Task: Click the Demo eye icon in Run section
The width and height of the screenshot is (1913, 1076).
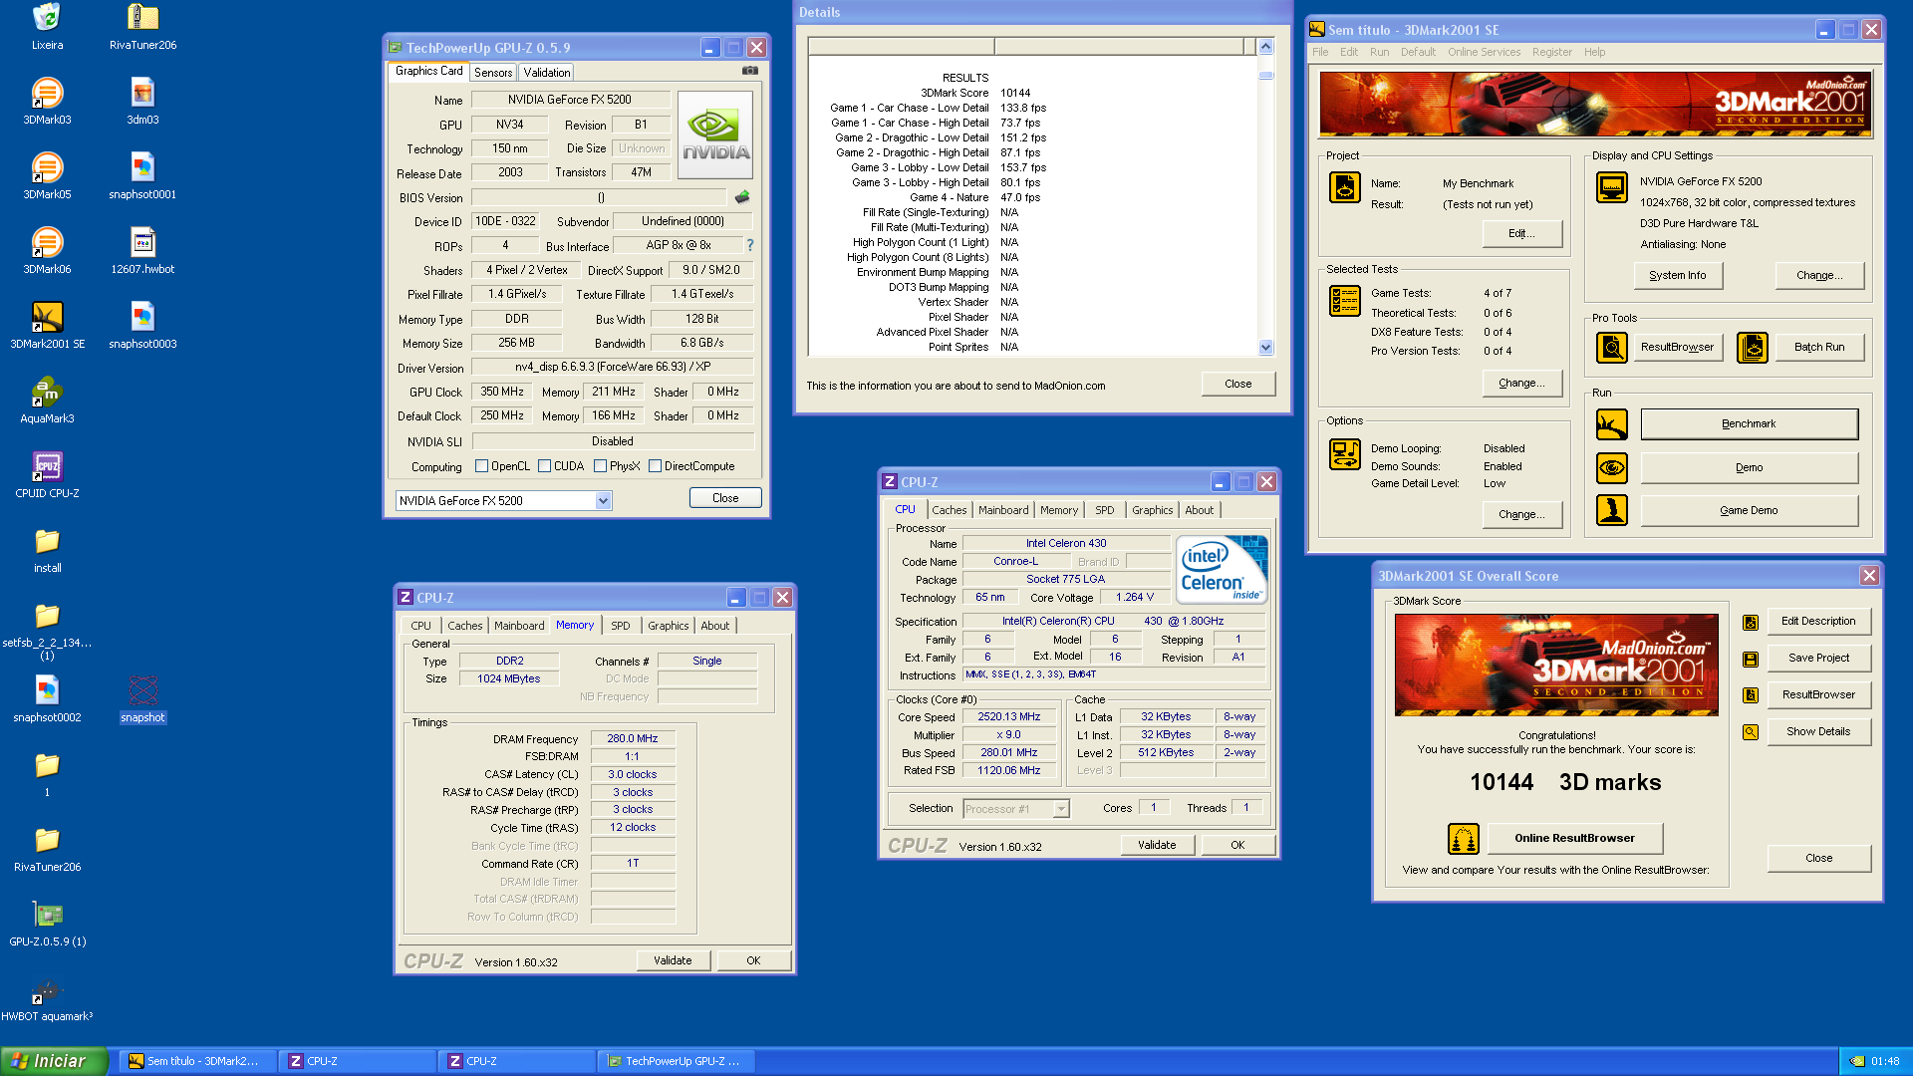Action: 1612,467
